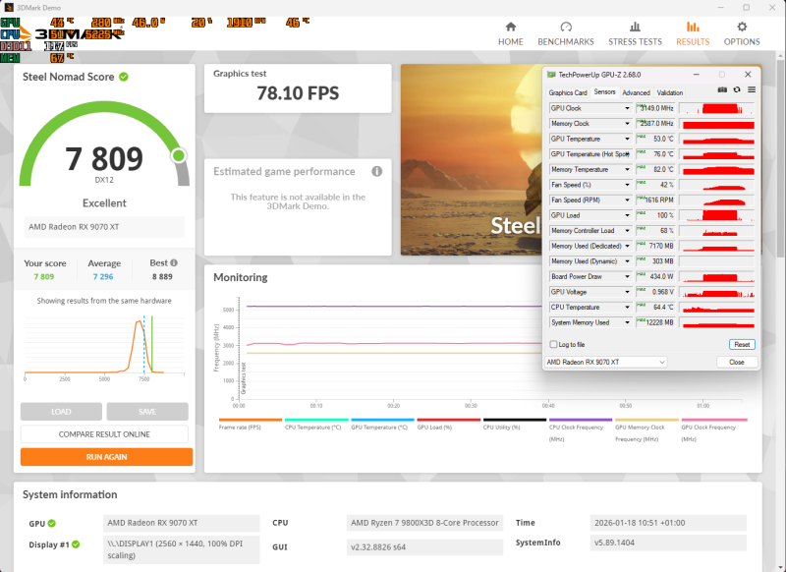The width and height of the screenshot is (786, 572).
Task: Open the Memory Used (Dedicated) sensor dropdown
Action: (627, 246)
